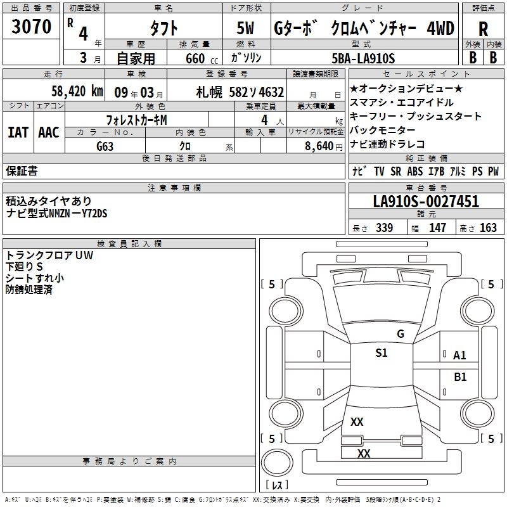Click door type 5W value
This screenshot has height=507, width=507.
(246, 28)
